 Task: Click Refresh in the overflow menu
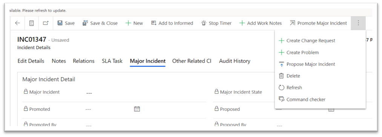pos(290,87)
